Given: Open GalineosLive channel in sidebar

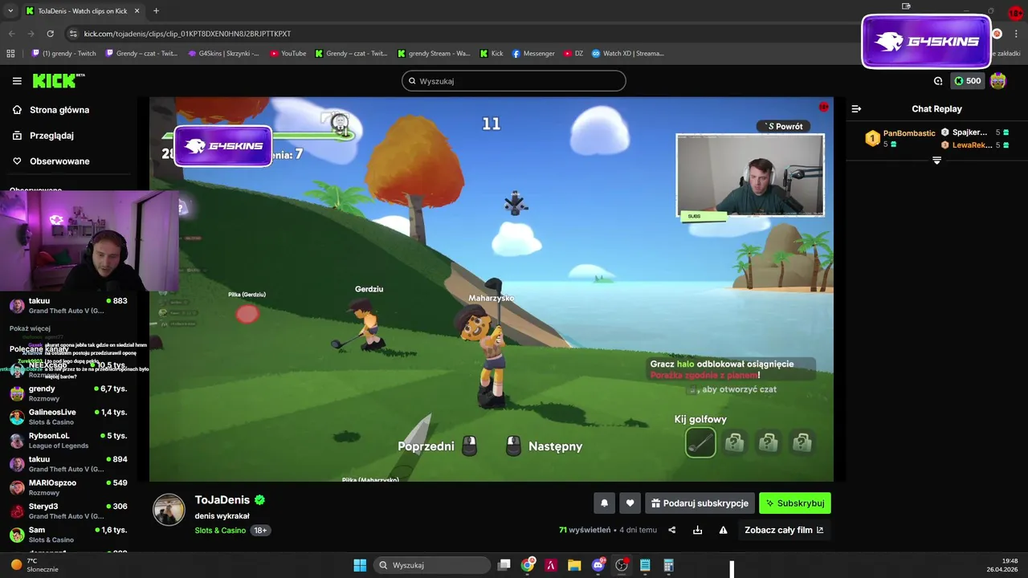Looking at the screenshot, I should pyautogui.click(x=68, y=417).
